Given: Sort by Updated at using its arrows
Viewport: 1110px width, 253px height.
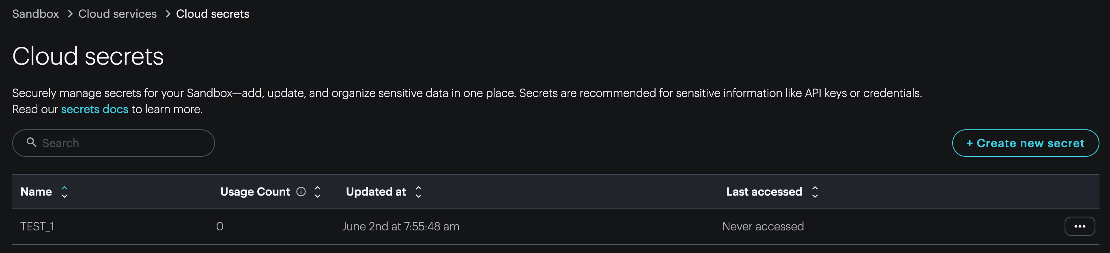Looking at the screenshot, I should click(x=418, y=192).
